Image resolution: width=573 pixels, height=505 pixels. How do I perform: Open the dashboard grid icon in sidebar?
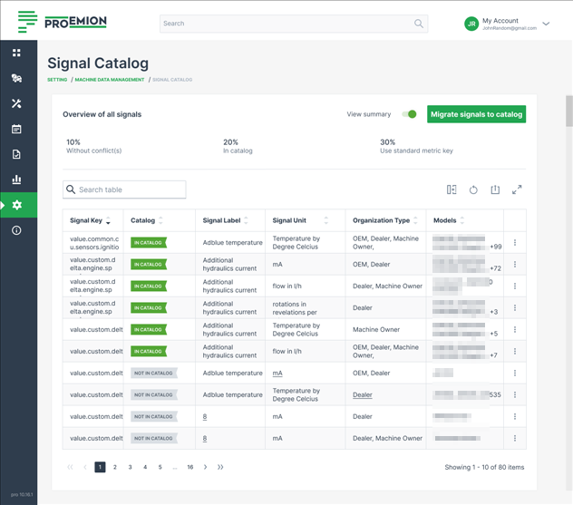tap(16, 53)
